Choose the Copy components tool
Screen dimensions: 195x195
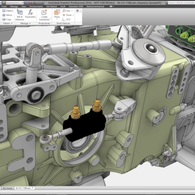pos(7,19)
